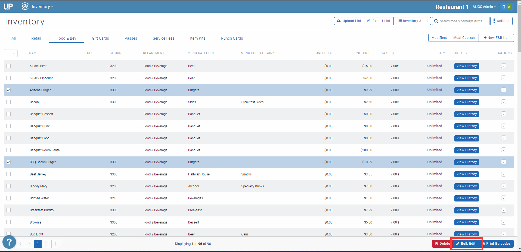Click Bulk Edit pencil button
The width and height of the screenshot is (521, 252).
click(x=466, y=244)
